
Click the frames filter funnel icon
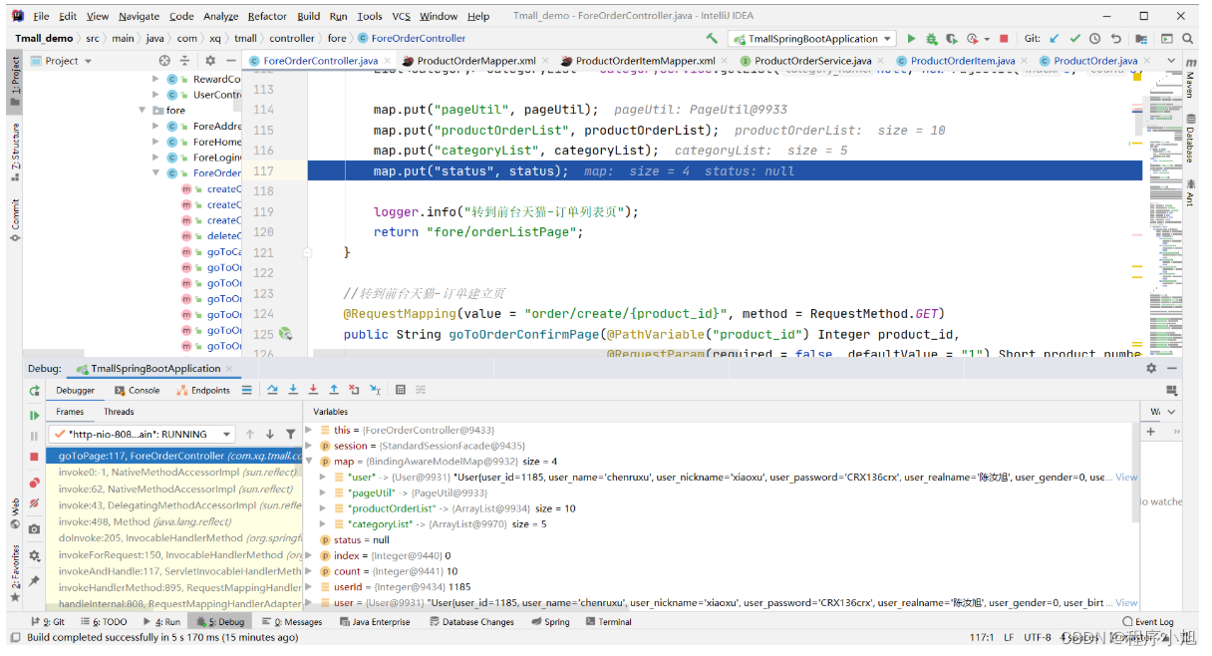[x=290, y=435]
